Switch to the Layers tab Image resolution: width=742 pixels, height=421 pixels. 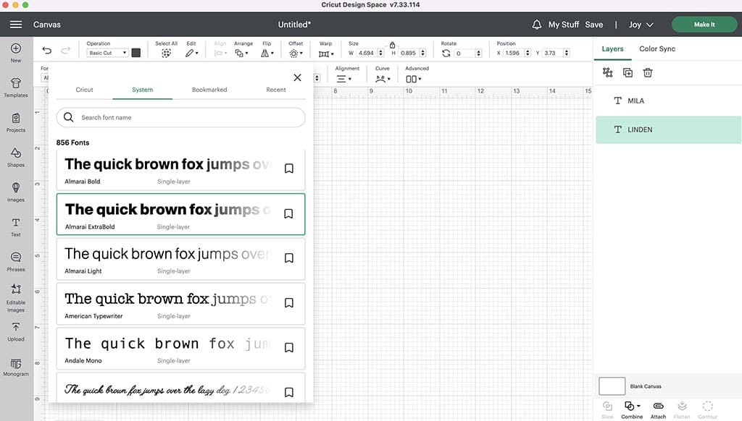tap(612, 48)
